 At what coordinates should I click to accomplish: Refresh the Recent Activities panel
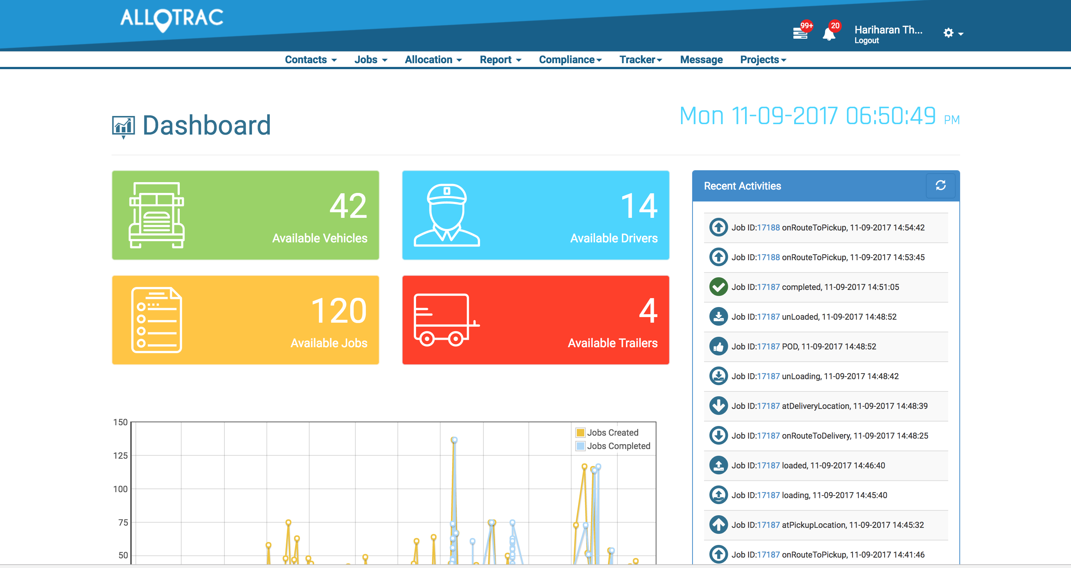click(940, 185)
